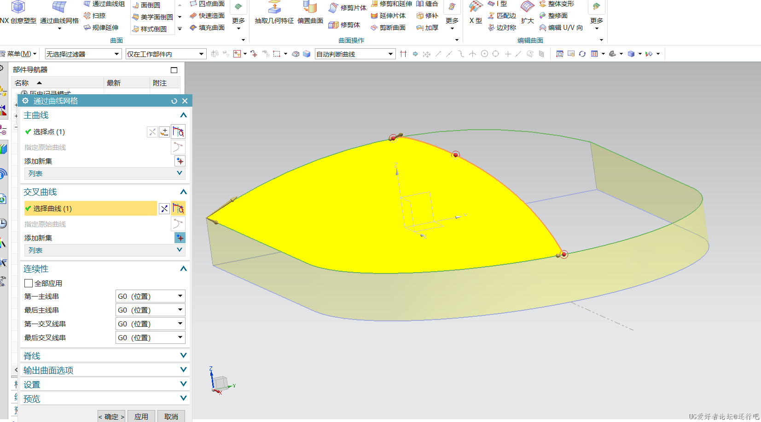Toggle curve rule icon next to 选择点

pyautogui.click(x=178, y=132)
